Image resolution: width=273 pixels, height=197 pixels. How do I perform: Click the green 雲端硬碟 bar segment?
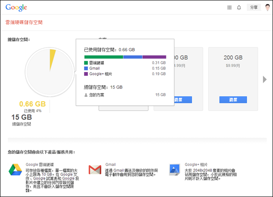pyautogui.click(x=104, y=57)
